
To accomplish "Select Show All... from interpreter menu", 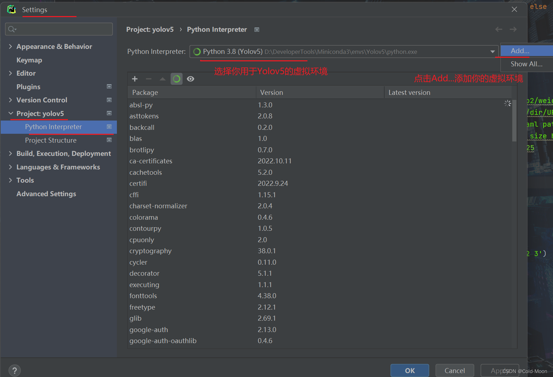I will (x=527, y=64).
